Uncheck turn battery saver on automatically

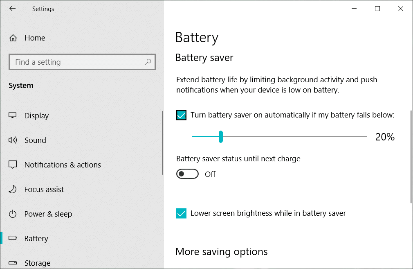click(x=181, y=115)
